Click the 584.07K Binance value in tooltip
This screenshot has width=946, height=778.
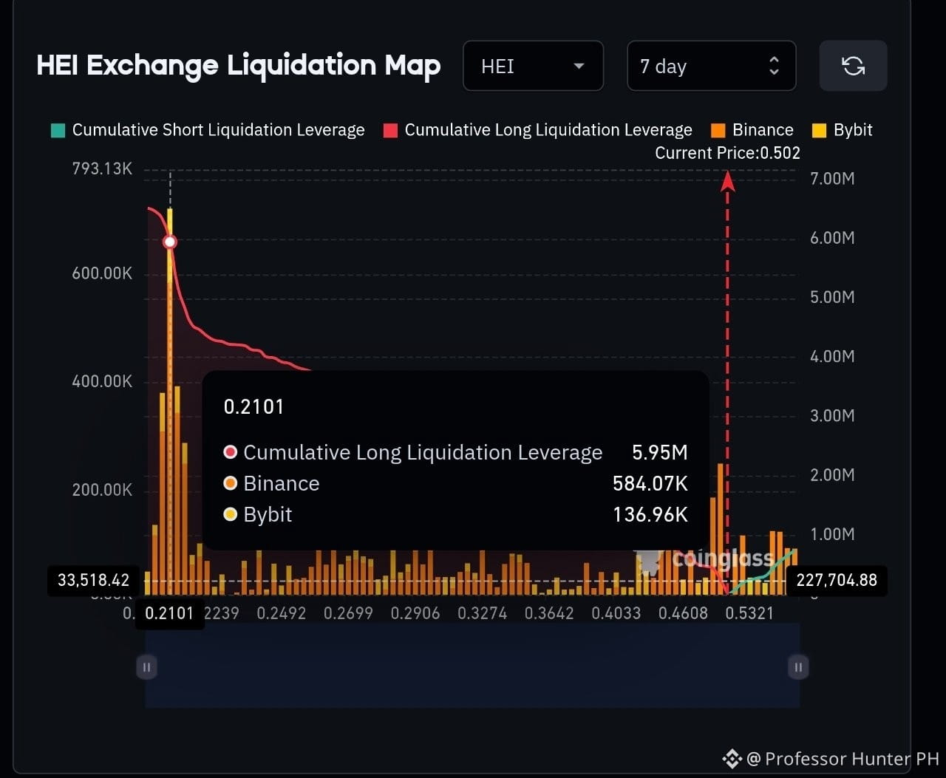click(650, 483)
